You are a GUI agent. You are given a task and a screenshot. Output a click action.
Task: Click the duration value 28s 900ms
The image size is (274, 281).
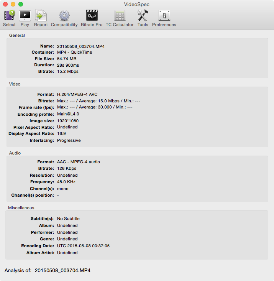tap(68, 65)
